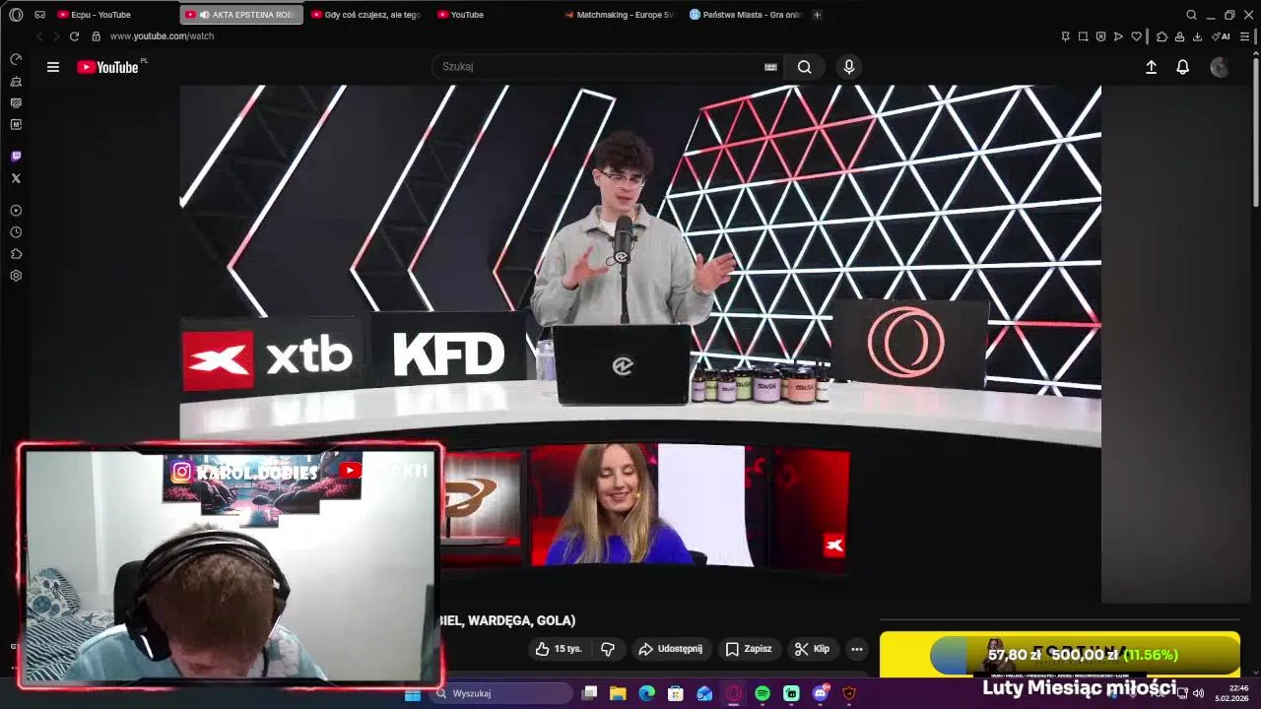This screenshot has height=709, width=1261.
Task: Open Easy Setup menu icon
Action: (x=1245, y=36)
